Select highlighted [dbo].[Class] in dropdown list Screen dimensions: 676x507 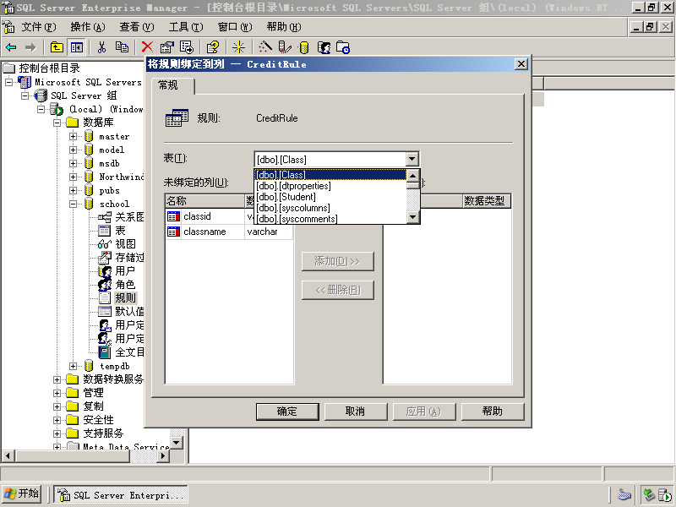pos(330,175)
